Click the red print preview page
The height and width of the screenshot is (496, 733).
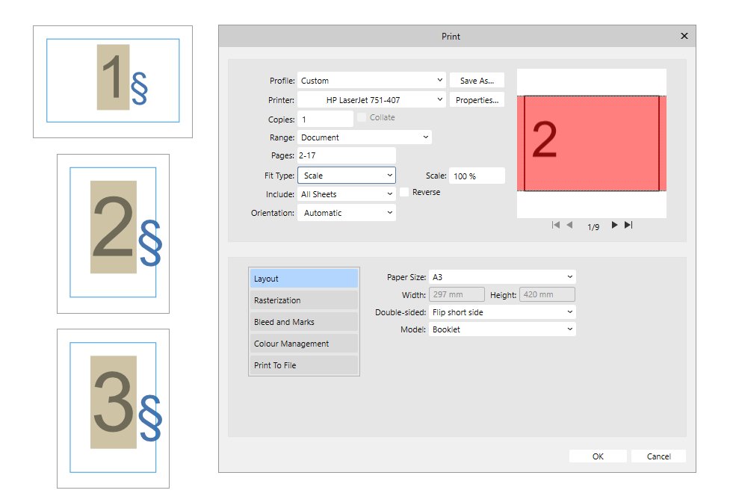click(x=591, y=143)
